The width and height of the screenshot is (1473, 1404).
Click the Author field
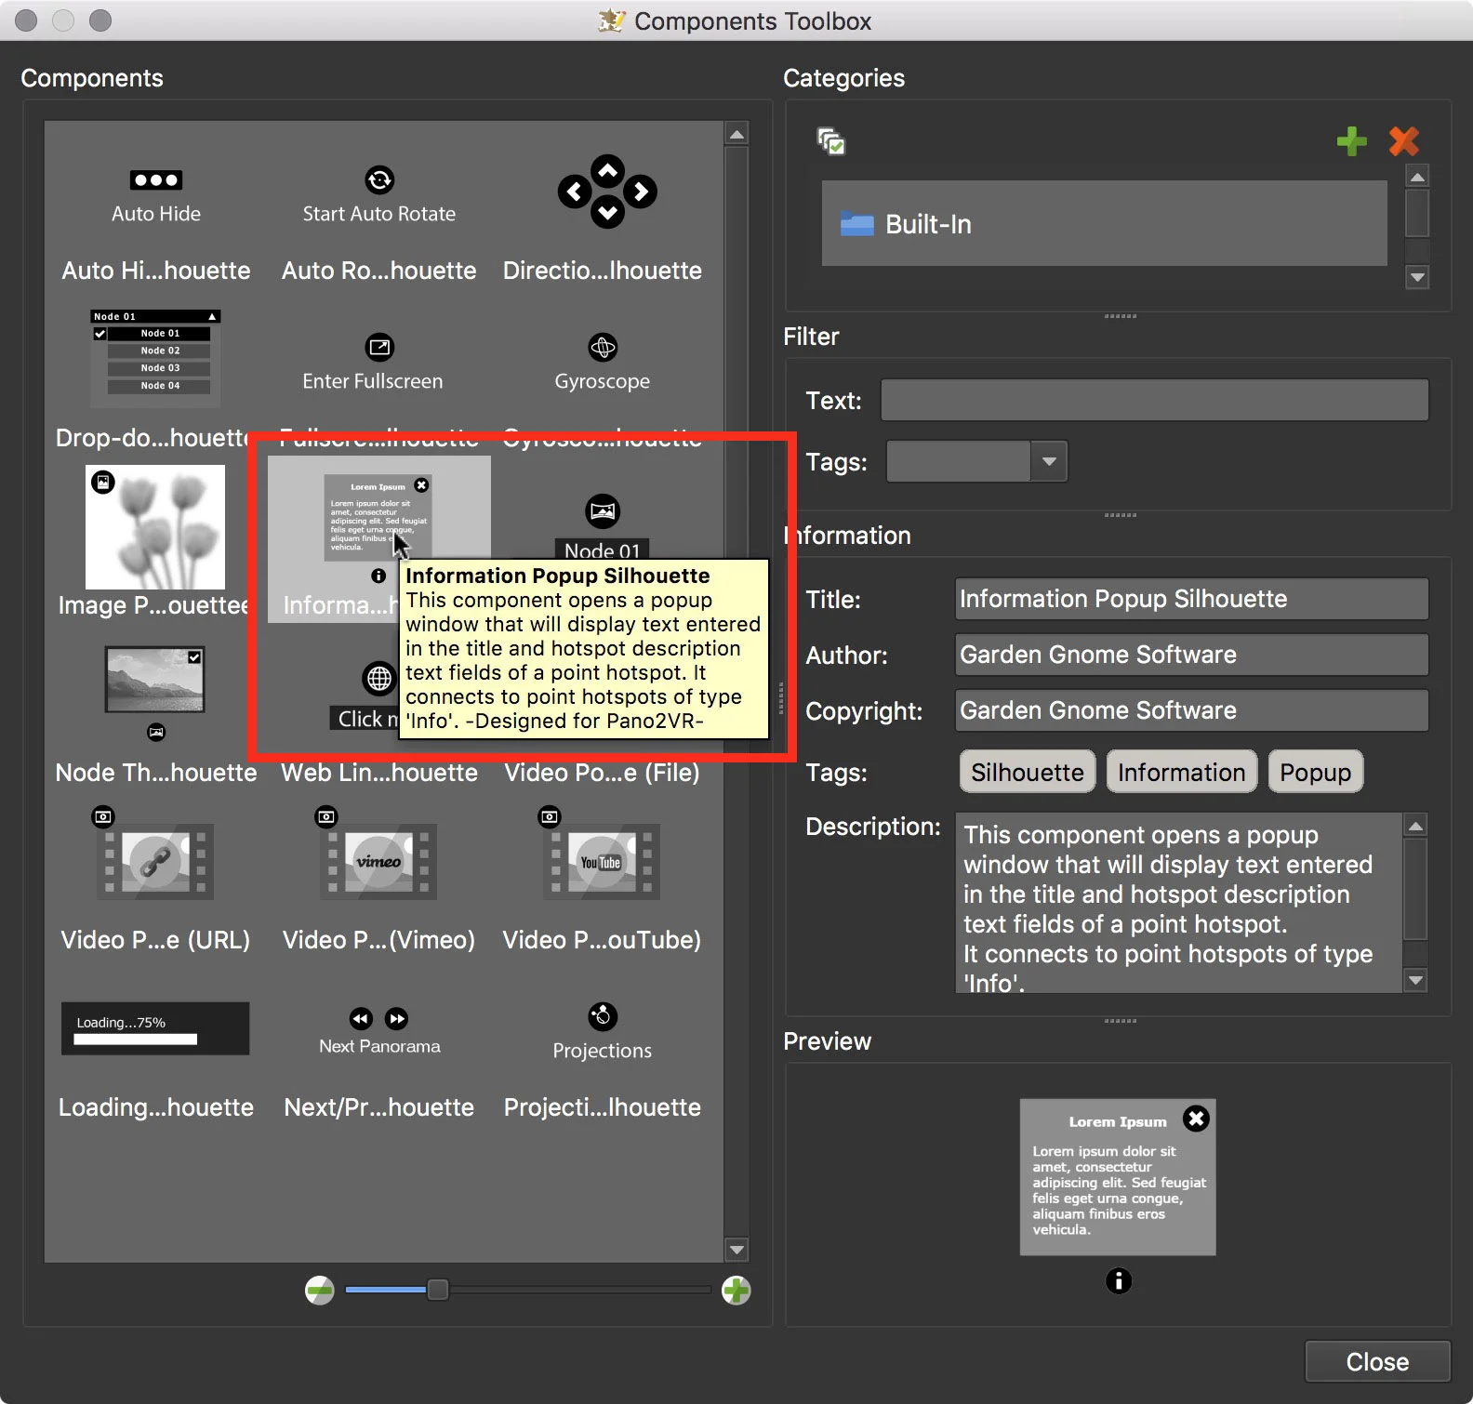click(x=1191, y=655)
